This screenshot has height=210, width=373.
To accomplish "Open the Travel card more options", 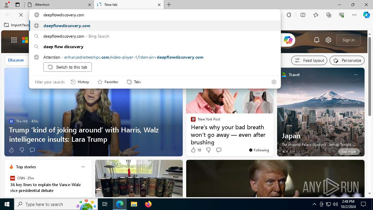I will pyautogui.click(x=356, y=75).
